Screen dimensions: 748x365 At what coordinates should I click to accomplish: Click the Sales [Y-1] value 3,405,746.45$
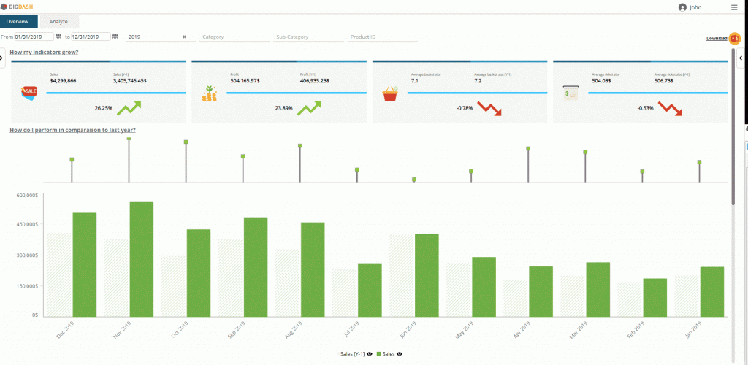click(130, 80)
